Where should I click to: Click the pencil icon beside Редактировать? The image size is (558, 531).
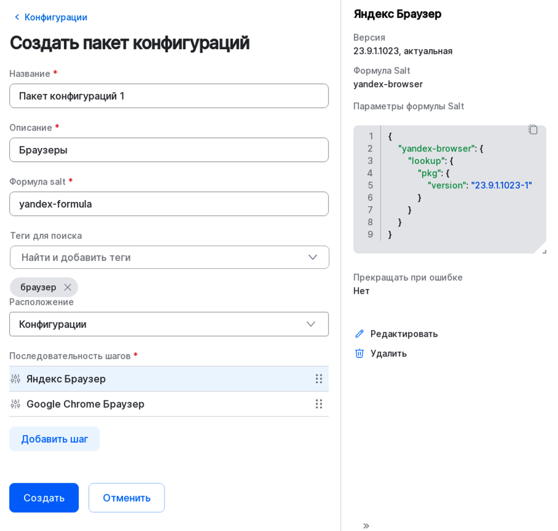point(360,333)
